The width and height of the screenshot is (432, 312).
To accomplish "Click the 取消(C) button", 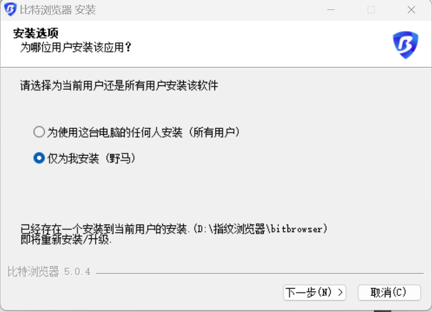I will click(x=389, y=292).
